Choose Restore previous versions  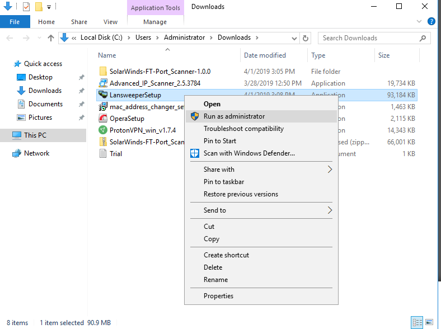click(261, 194)
